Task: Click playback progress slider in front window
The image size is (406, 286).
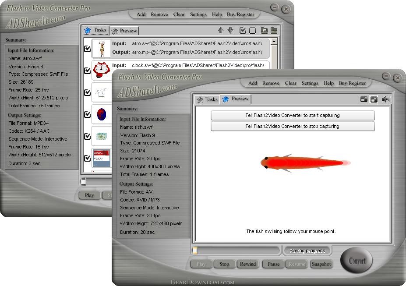Action: pyautogui.click(x=236, y=251)
